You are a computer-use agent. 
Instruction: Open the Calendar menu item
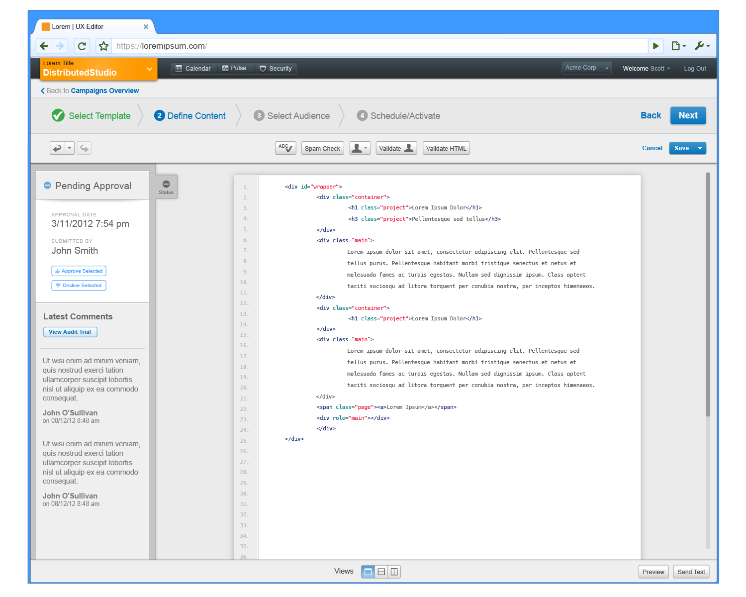click(x=193, y=69)
